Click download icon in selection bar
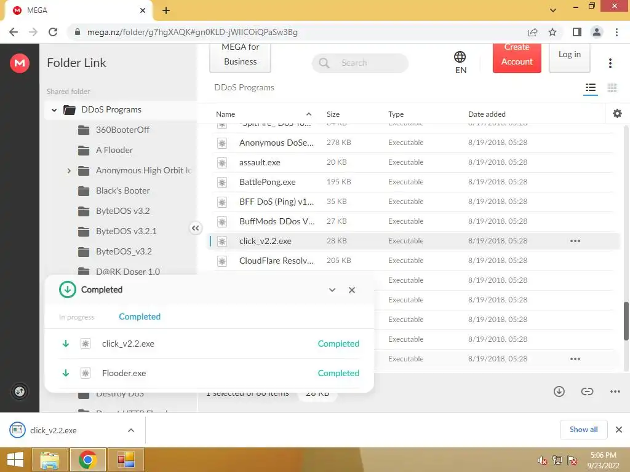The image size is (630, 472). coord(559,391)
